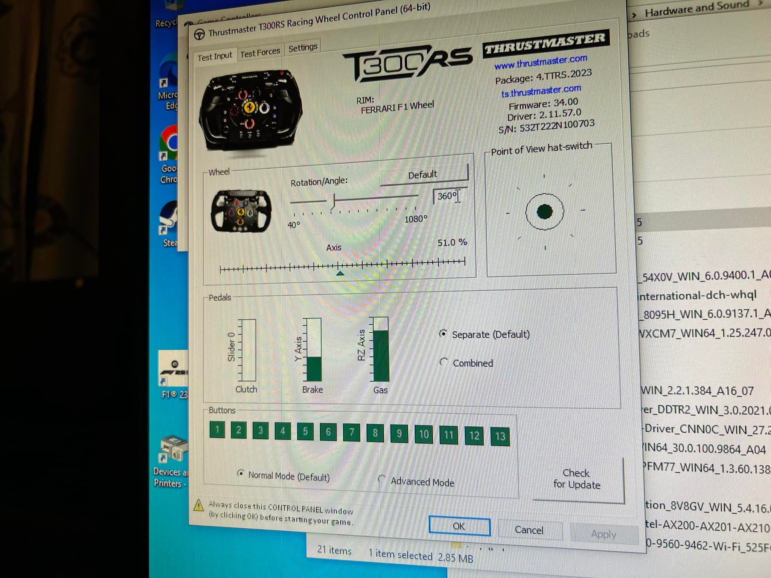Click the Package: 4.TTRS.2023 text

[x=543, y=76]
